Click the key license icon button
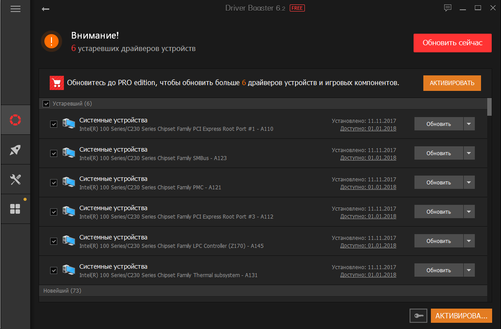 [x=418, y=316]
